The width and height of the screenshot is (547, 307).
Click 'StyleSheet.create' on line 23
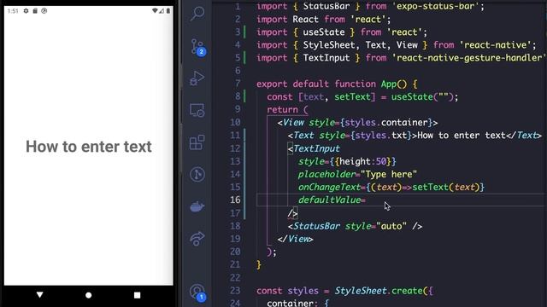coord(378,291)
